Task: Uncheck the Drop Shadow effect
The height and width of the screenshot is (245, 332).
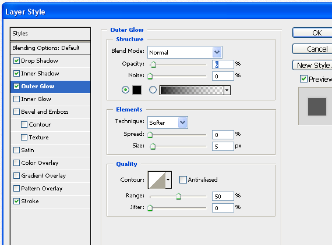Action: [x=16, y=61]
